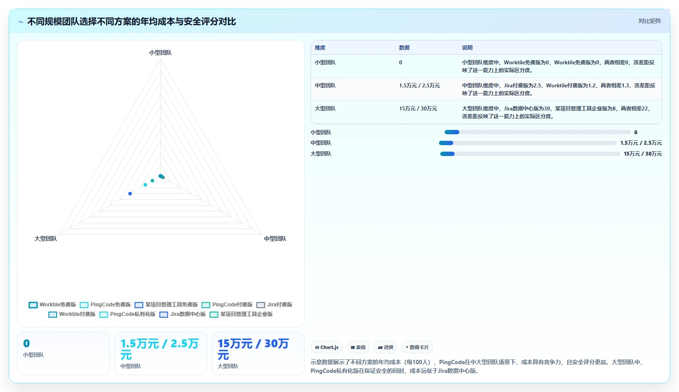Click the 大型团队 radar axis label
Image resolution: width=679 pixels, height=392 pixels.
[46, 239]
